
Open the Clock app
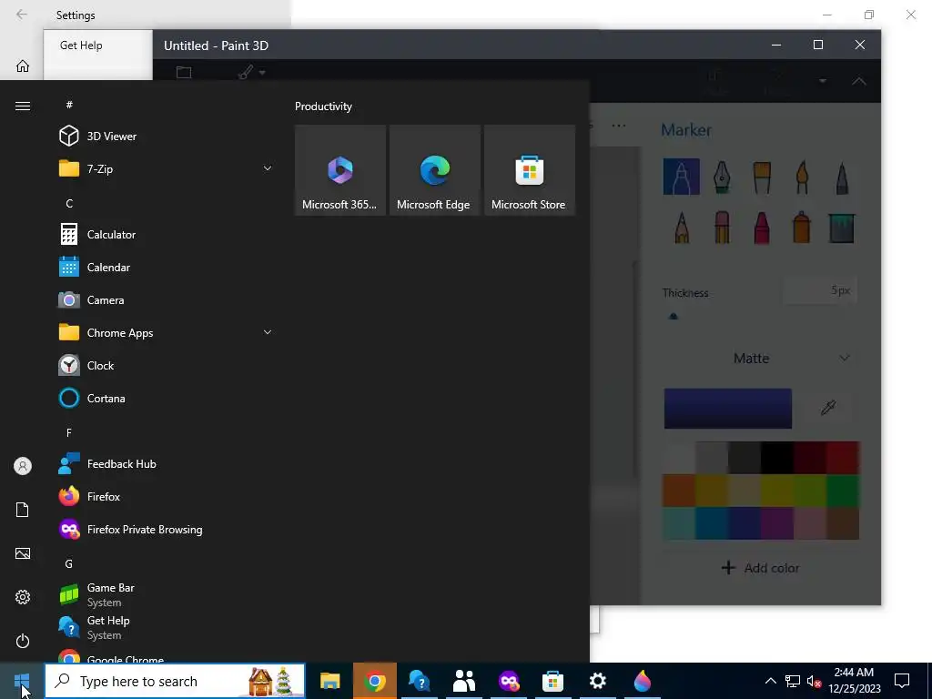click(x=166, y=366)
